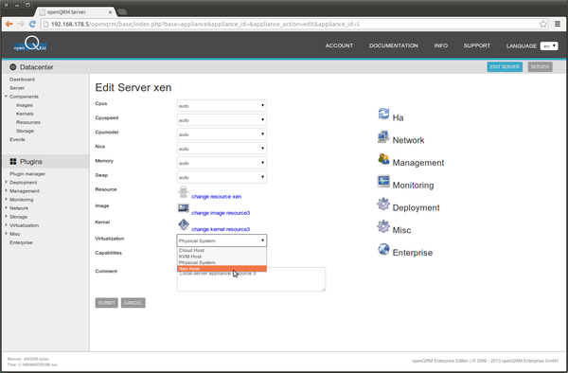Expand Monitoring in Plugins sidebar
The image size is (568, 373).
(6, 199)
